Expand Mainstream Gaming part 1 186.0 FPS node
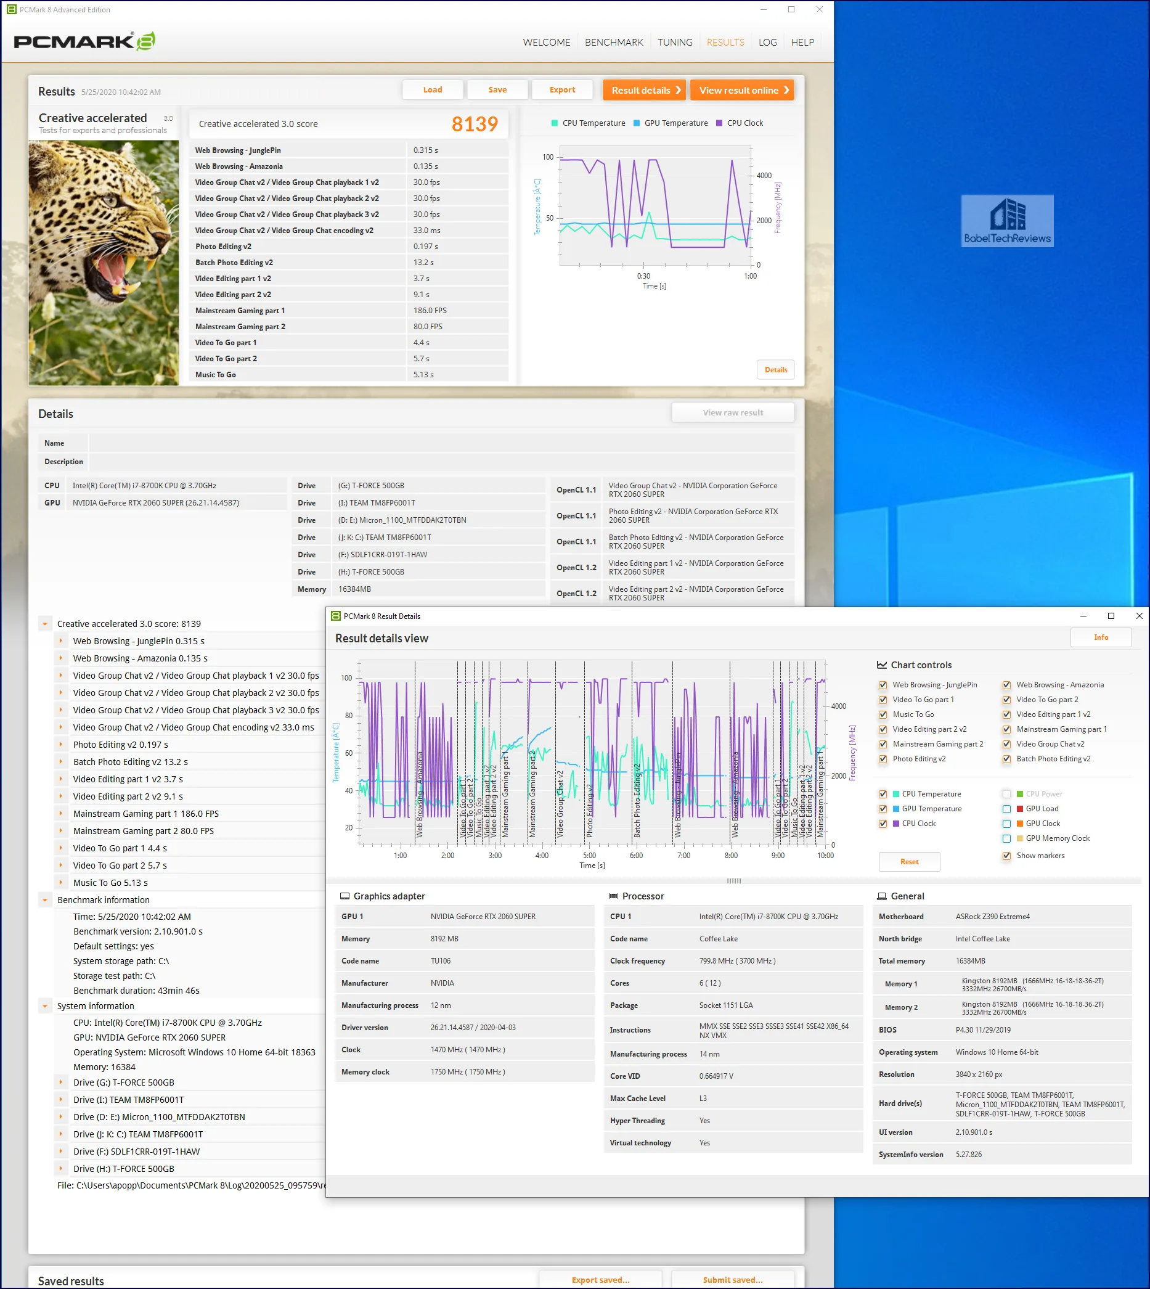The image size is (1150, 1289). (x=60, y=814)
